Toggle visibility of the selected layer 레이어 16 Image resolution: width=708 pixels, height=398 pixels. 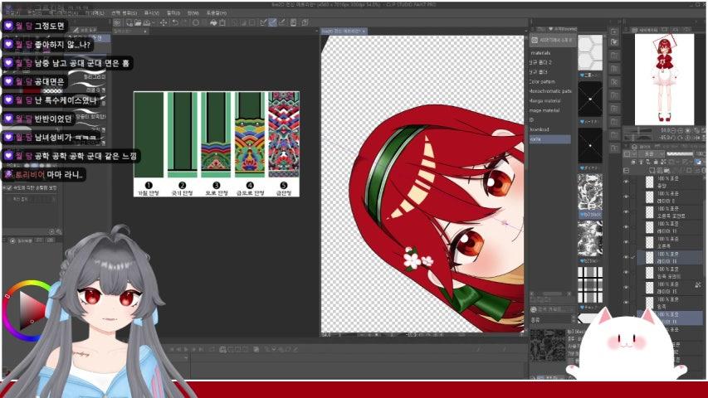627,257
